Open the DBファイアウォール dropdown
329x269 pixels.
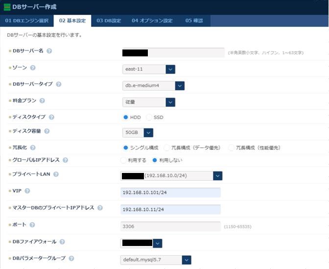pos(141,243)
